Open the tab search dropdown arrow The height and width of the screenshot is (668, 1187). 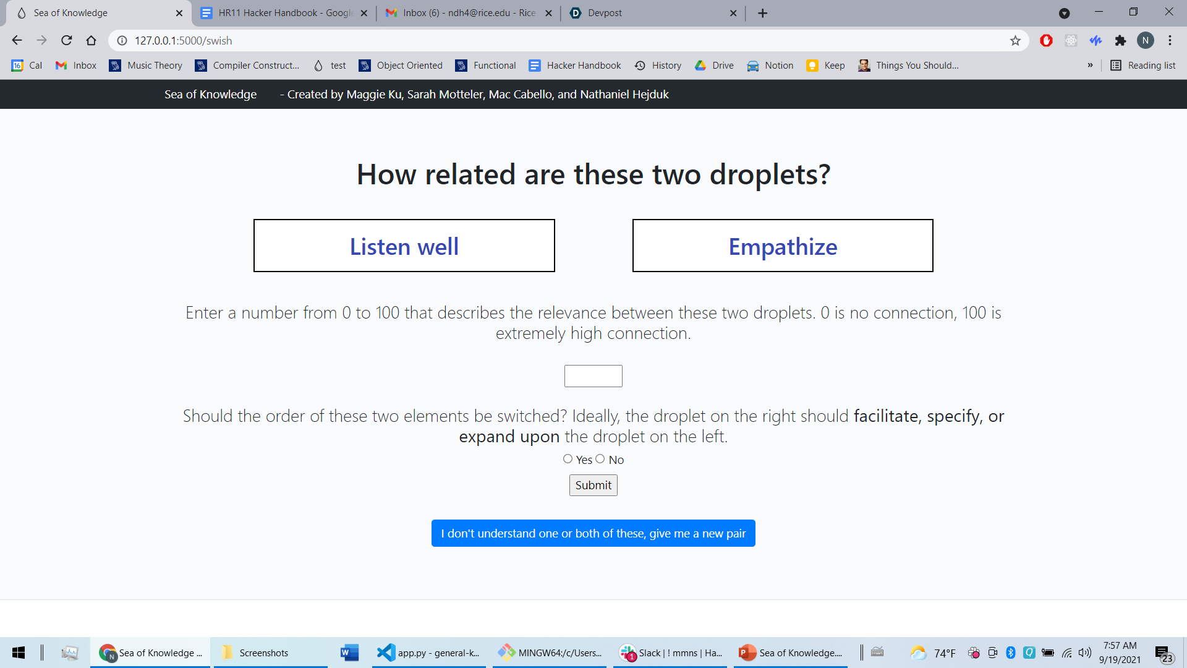(1064, 13)
